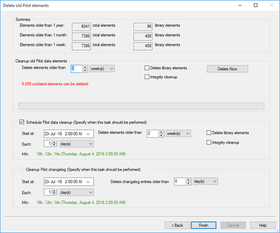Open changelog Each day(s) dropdown

pos(77,192)
